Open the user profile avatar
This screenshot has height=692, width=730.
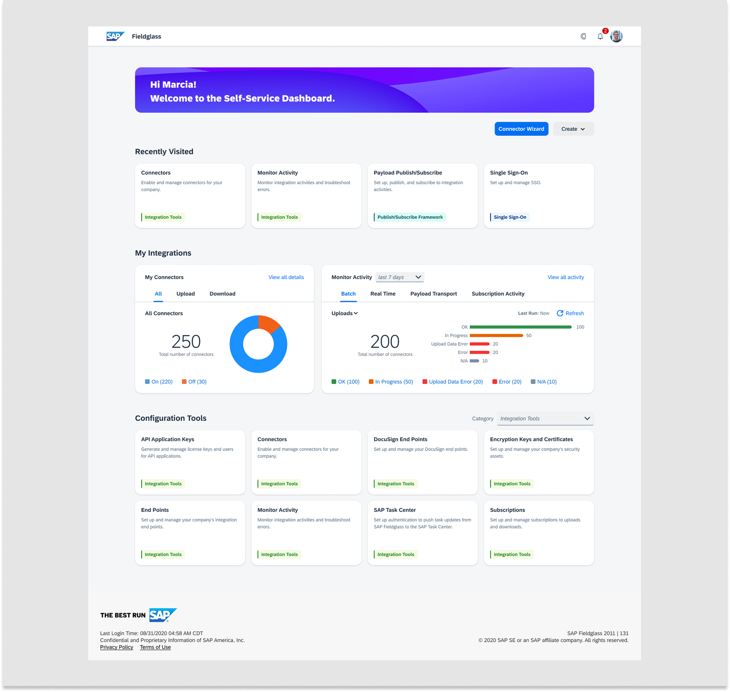point(616,36)
